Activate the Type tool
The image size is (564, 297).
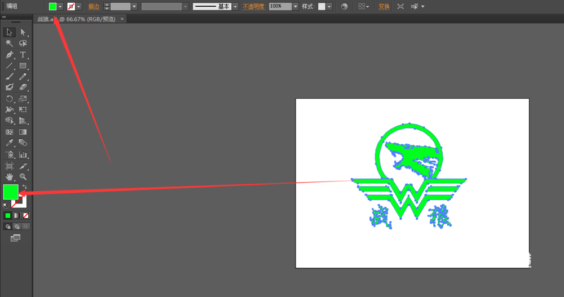coord(23,55)
